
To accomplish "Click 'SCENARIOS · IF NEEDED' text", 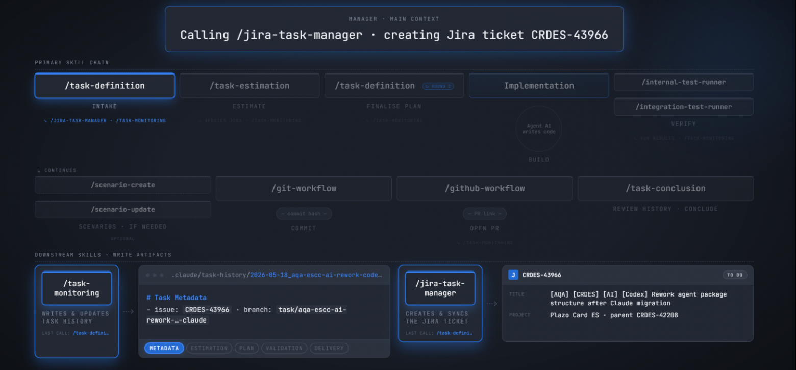I will 122,226.
